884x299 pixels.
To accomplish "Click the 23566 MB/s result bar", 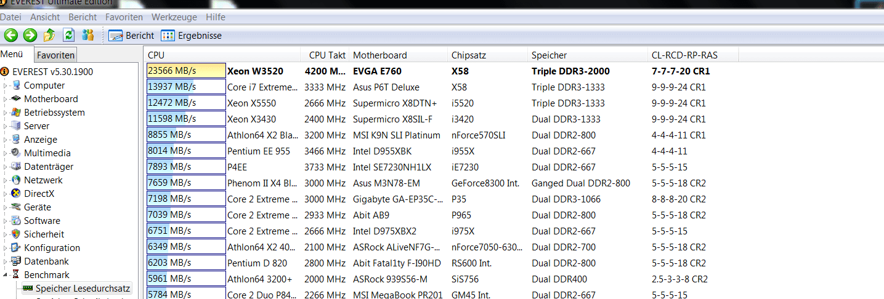I will (186, 71).
